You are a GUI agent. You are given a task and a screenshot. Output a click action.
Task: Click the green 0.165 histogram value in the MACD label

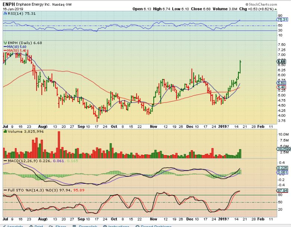coord(72,161)
